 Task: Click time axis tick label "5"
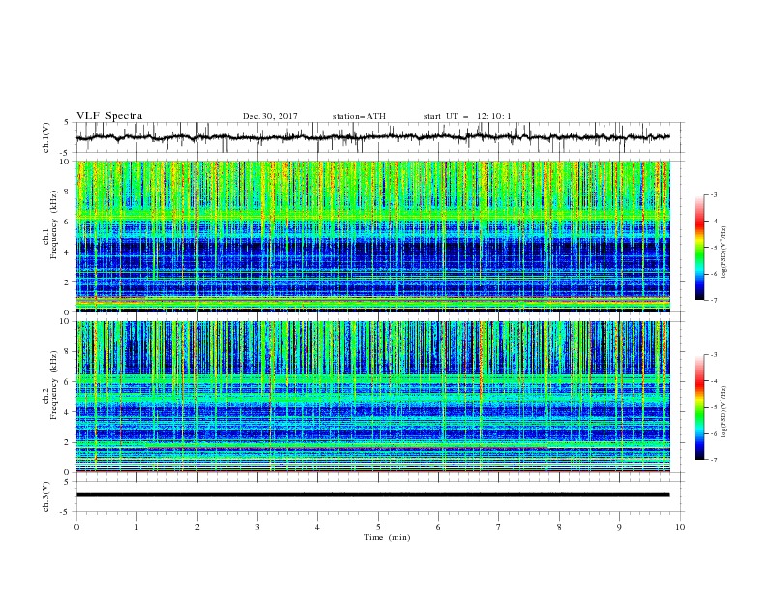(378, 527)
